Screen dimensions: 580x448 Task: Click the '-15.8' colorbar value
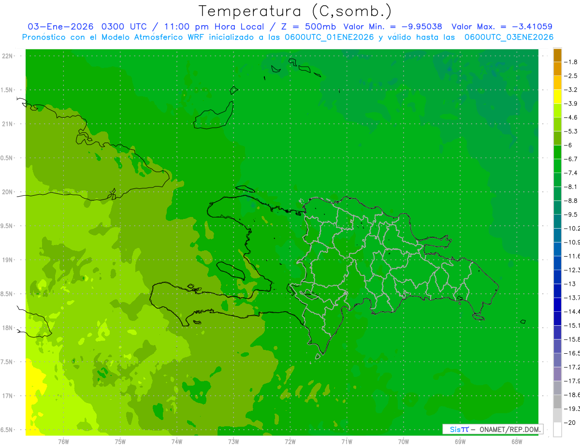pos(573,339)
